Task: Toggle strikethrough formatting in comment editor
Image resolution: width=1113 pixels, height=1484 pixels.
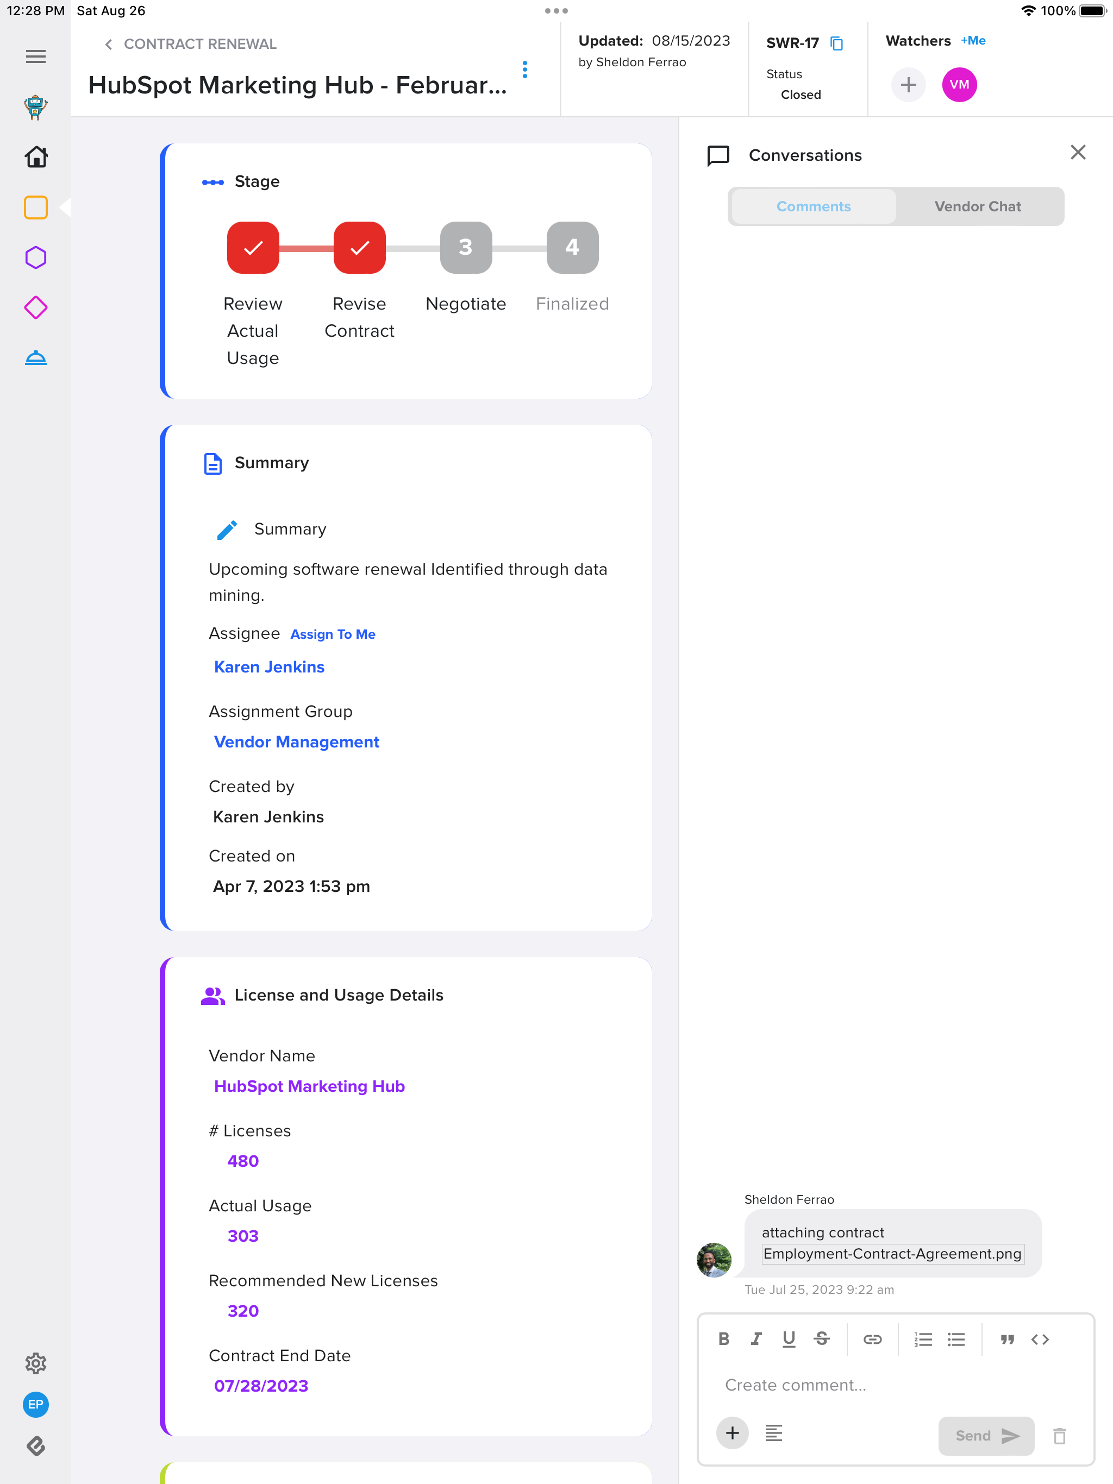Action: click(x=822, y=1339)
